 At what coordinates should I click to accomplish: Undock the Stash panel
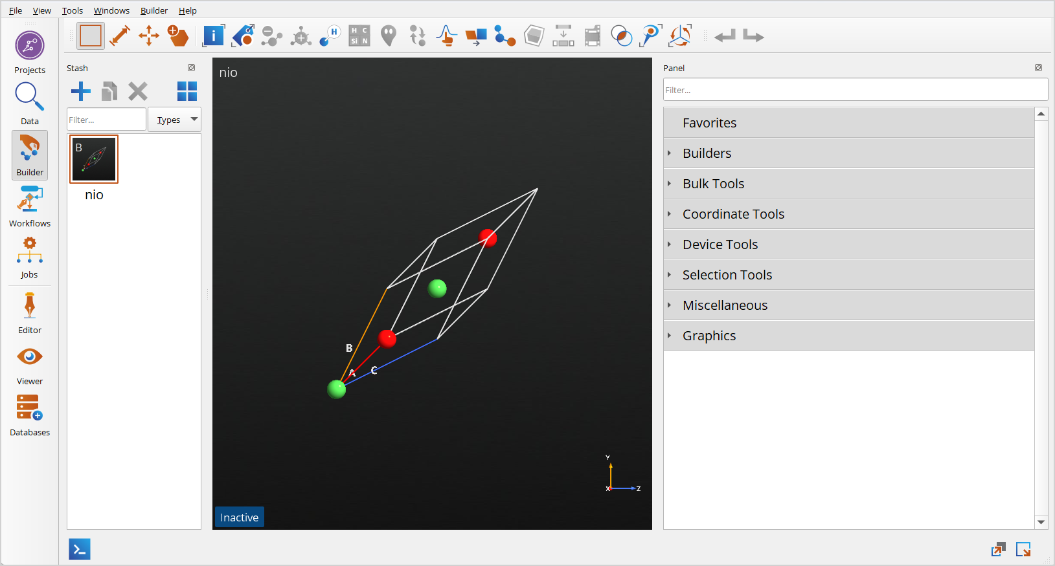click(x=192, y=68)
